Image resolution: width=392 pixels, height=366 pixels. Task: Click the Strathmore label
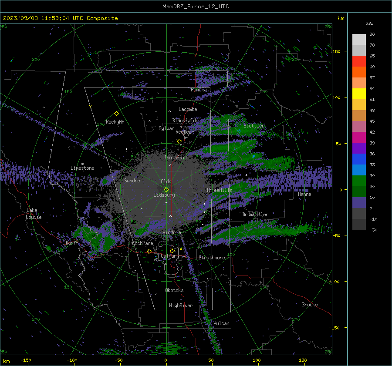(212, 258)
